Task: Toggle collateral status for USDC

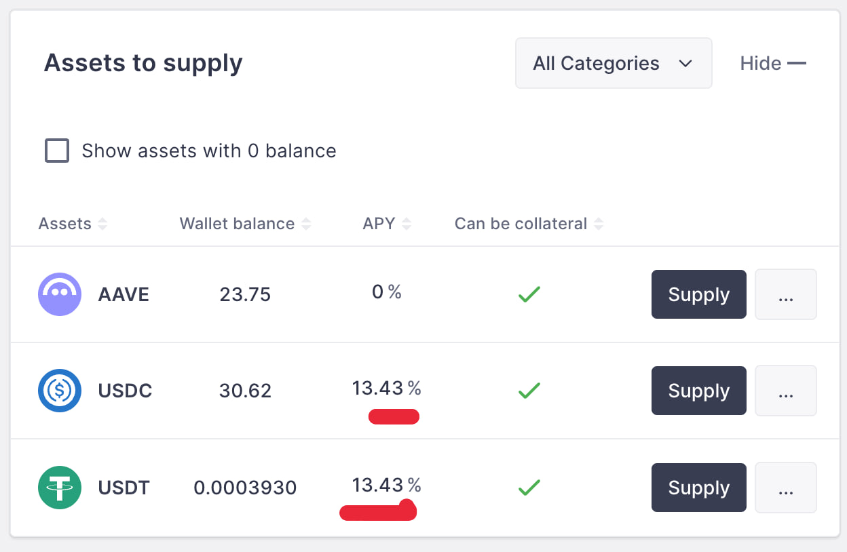Action: [529, 391]
